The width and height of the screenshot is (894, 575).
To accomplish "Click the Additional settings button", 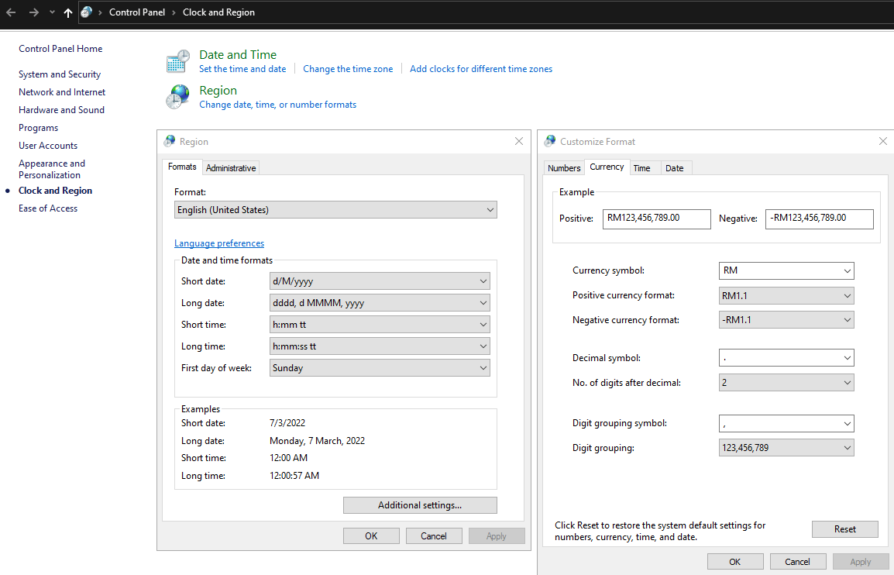I will pos(420,504).
